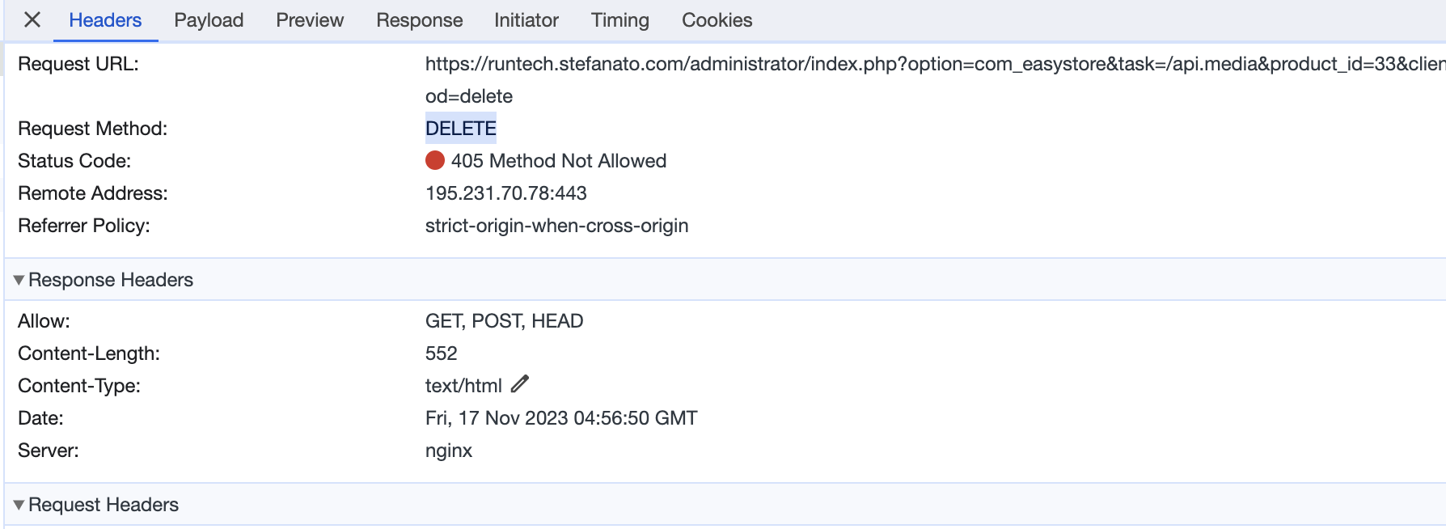Open the Preview tab

pyautogui.click(x=310, y=20)
